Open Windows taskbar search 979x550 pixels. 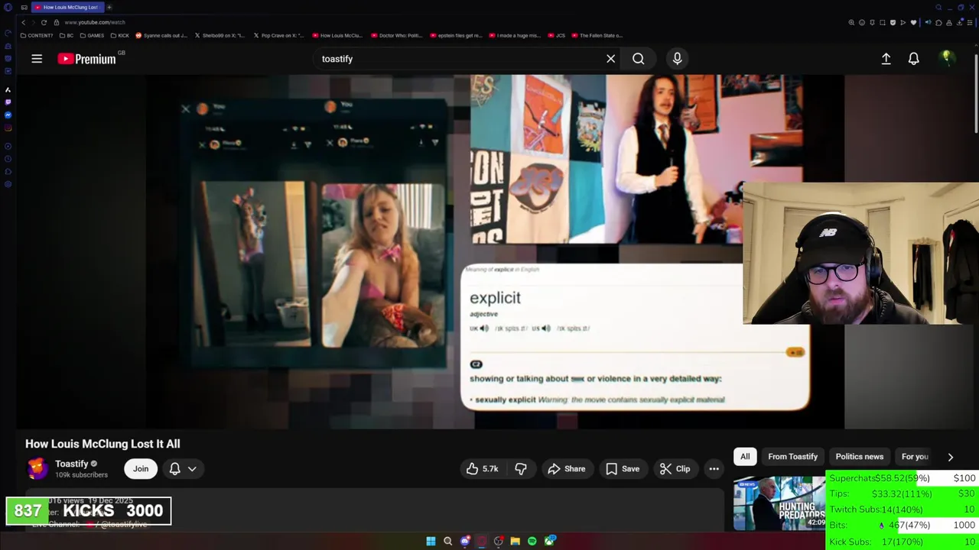tap(447, 541)
